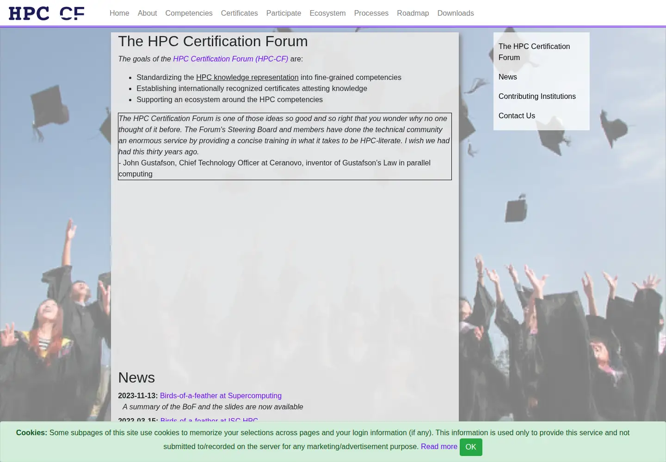Screen dimensions: 666x462
Task: Open the About menu item
Action: pos(147,13)
